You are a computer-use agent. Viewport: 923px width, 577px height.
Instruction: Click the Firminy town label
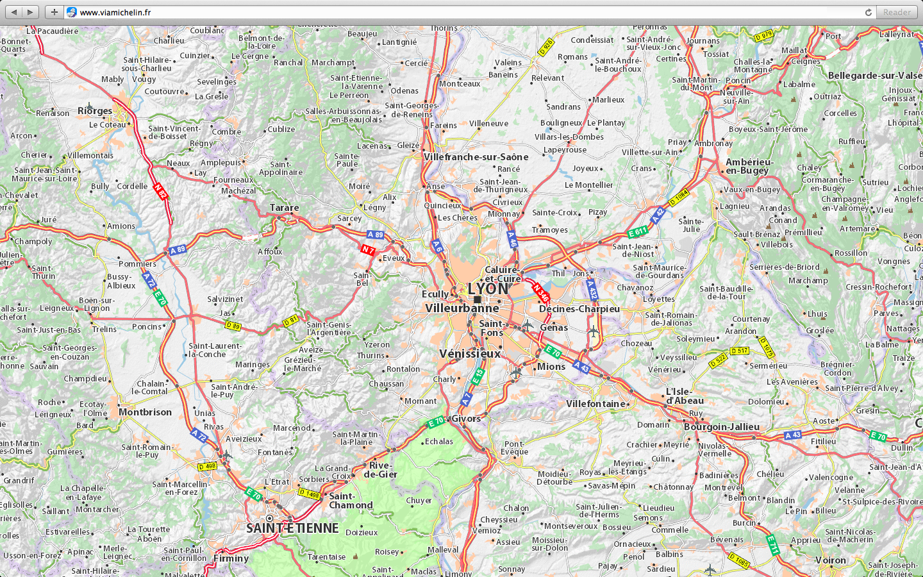[231, 558]
